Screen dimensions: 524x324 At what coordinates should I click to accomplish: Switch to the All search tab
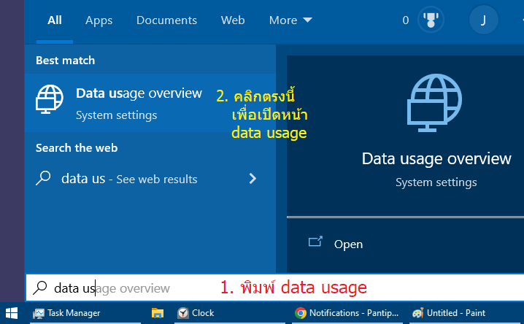click(x=55, y=20)
